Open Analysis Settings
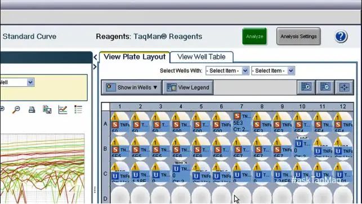Screen dimensions: 362x204 (298, 36)
